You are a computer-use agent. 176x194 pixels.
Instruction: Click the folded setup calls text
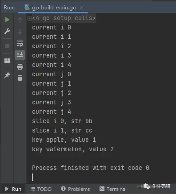pos(64,18)
